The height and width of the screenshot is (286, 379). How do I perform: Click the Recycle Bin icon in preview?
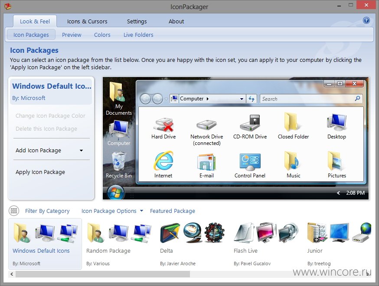119,161
